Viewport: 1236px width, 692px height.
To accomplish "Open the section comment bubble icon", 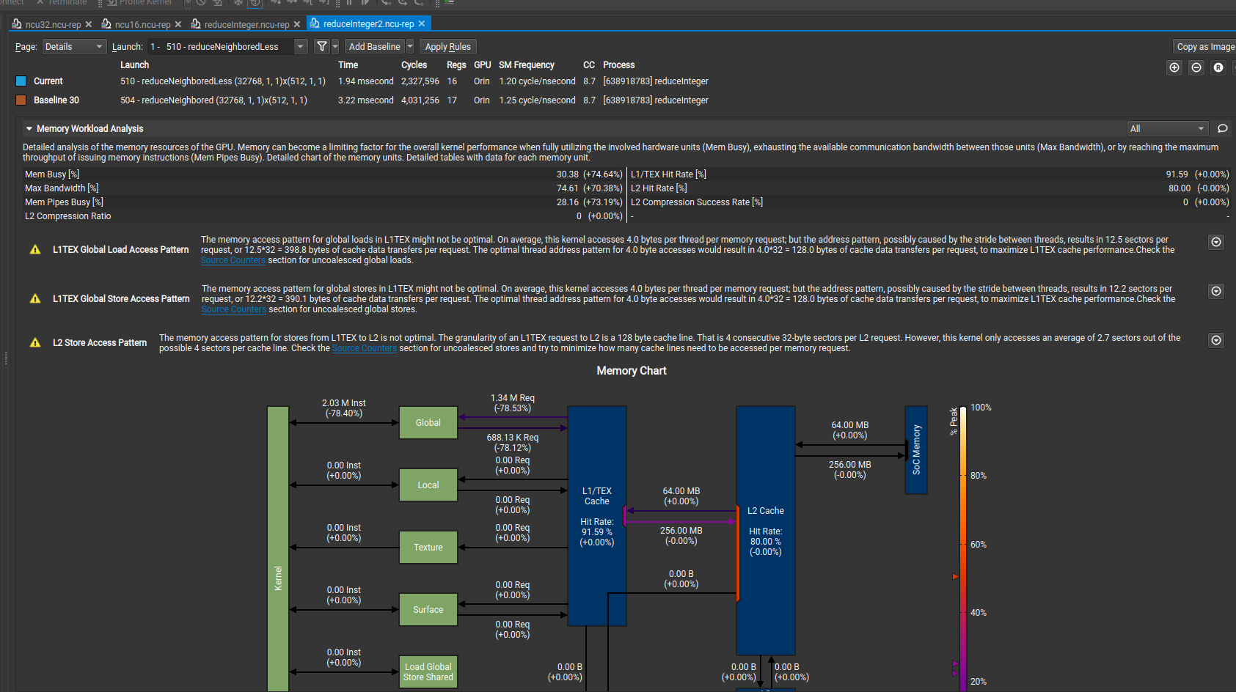I will click(1222, 128).
